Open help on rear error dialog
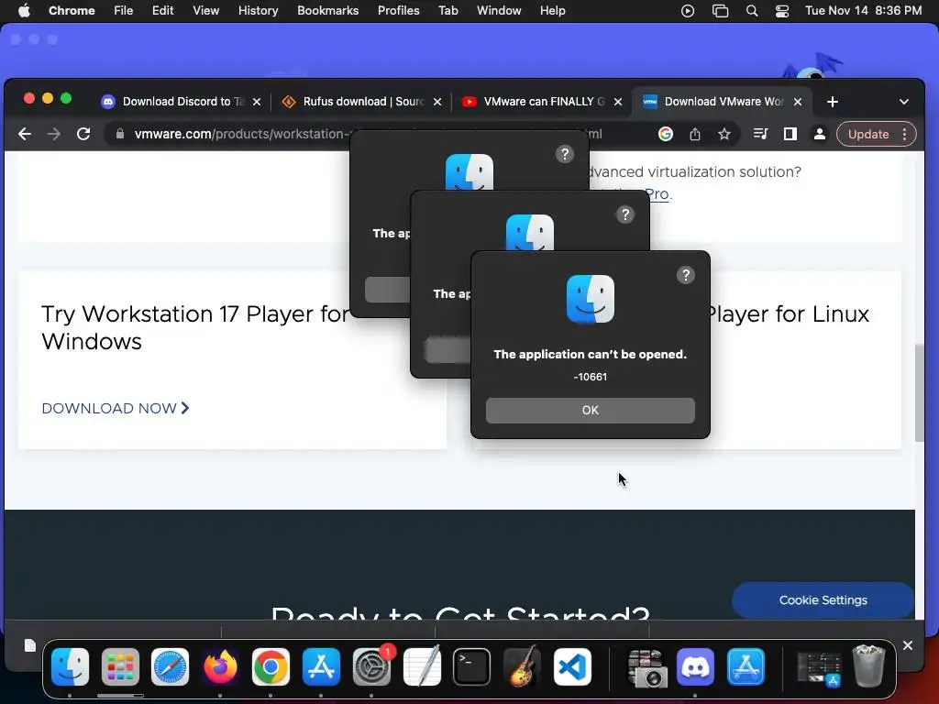Image resolution: width=939 pixels, height=704 pixels. pyautogui.click(x=565, y=154)
